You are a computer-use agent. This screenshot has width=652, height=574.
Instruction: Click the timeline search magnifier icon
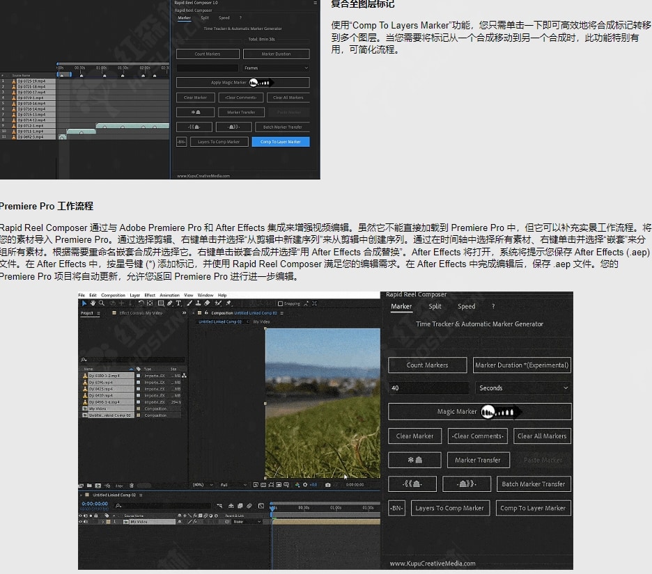118,506
